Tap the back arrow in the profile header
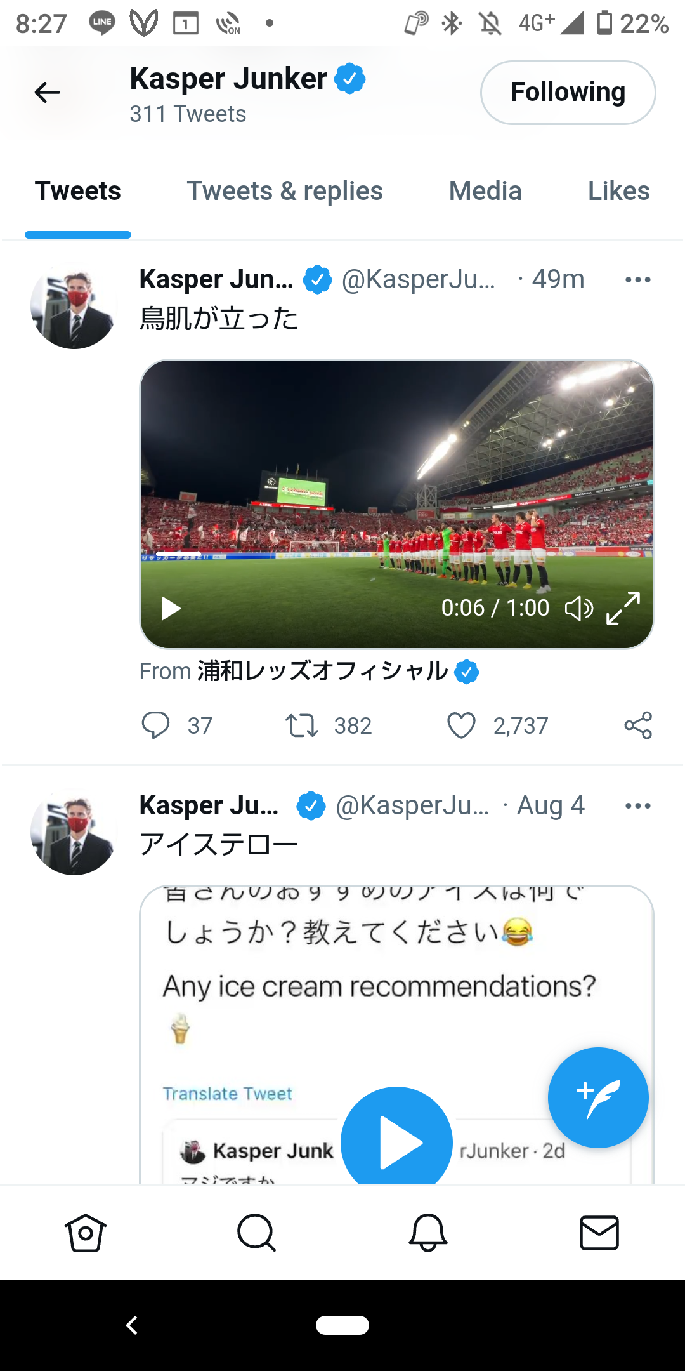 pos(47,93)
